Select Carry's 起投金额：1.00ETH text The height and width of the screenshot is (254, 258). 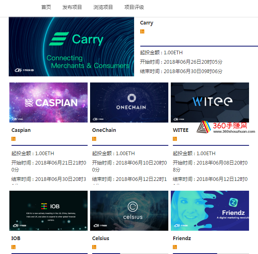click(161, 53)
